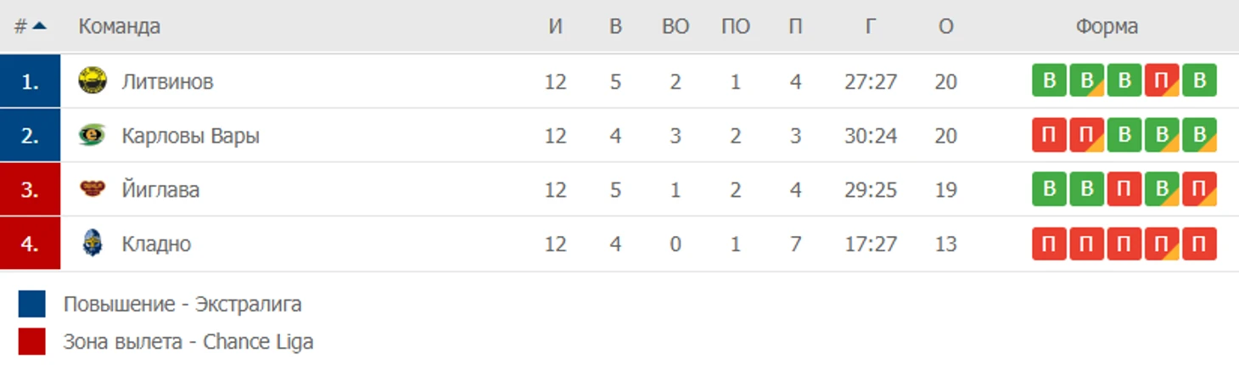Open the Карловы Вары team link
The image size is (1239, 365).
(x=191, y=136)
